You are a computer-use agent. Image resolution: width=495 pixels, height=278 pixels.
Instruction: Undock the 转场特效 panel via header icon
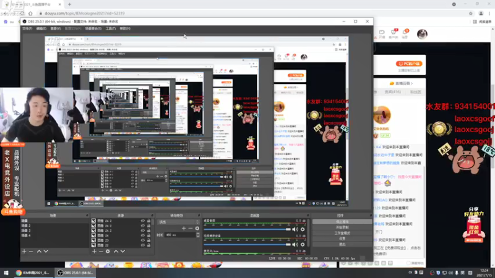point(199,216)
